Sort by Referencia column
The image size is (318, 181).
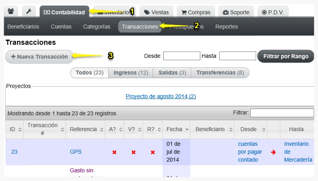point(85,130)
